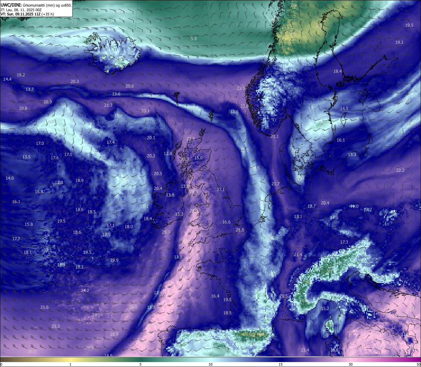Click the 17.4 wind value
The height and width of the screenshot is (367, 421).
tap(111, 142)
